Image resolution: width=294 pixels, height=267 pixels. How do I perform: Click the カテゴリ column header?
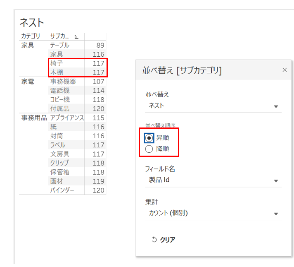[x=31, y=36]
